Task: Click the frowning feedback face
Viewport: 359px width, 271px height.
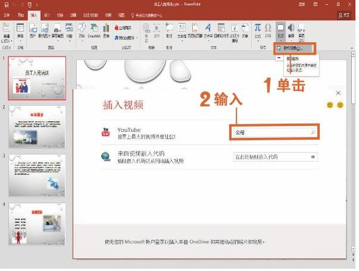Action: tap(340, 105)
